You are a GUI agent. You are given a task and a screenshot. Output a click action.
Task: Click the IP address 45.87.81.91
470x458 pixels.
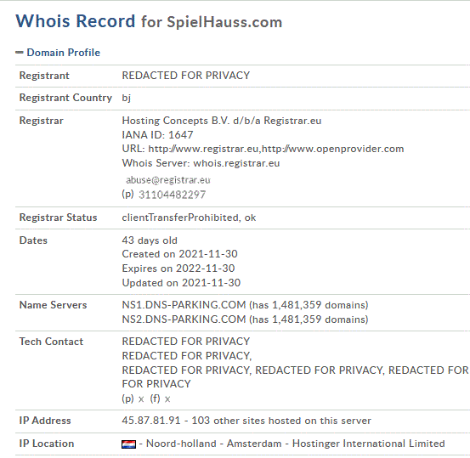pos(151,421)
